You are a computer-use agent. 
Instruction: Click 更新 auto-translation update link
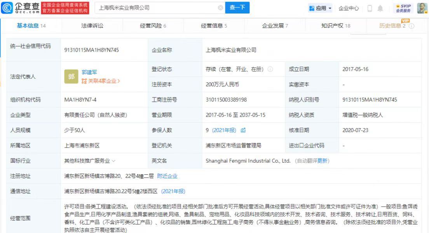pyautogui.click(x=322, y=161)
